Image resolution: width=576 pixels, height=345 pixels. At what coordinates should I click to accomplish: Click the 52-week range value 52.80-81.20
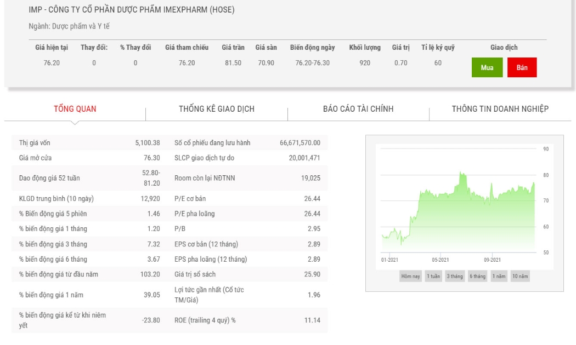tap(151, 178)
